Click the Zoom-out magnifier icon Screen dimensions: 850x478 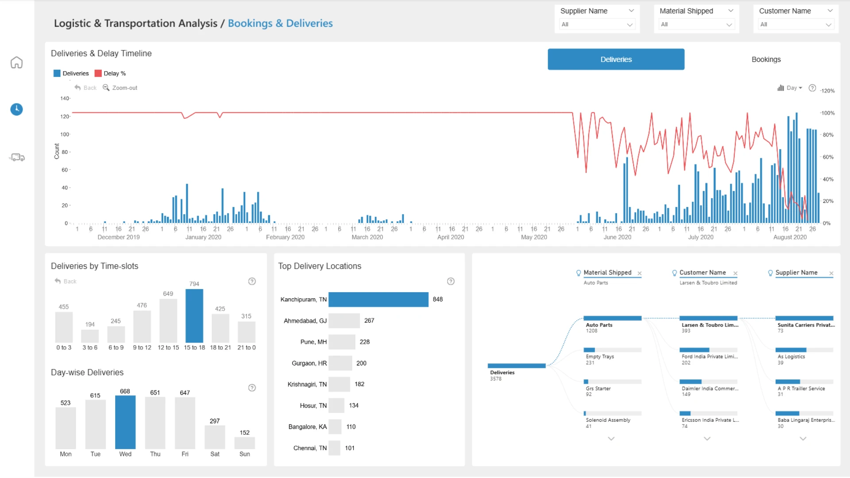click(x=106, y=88)
